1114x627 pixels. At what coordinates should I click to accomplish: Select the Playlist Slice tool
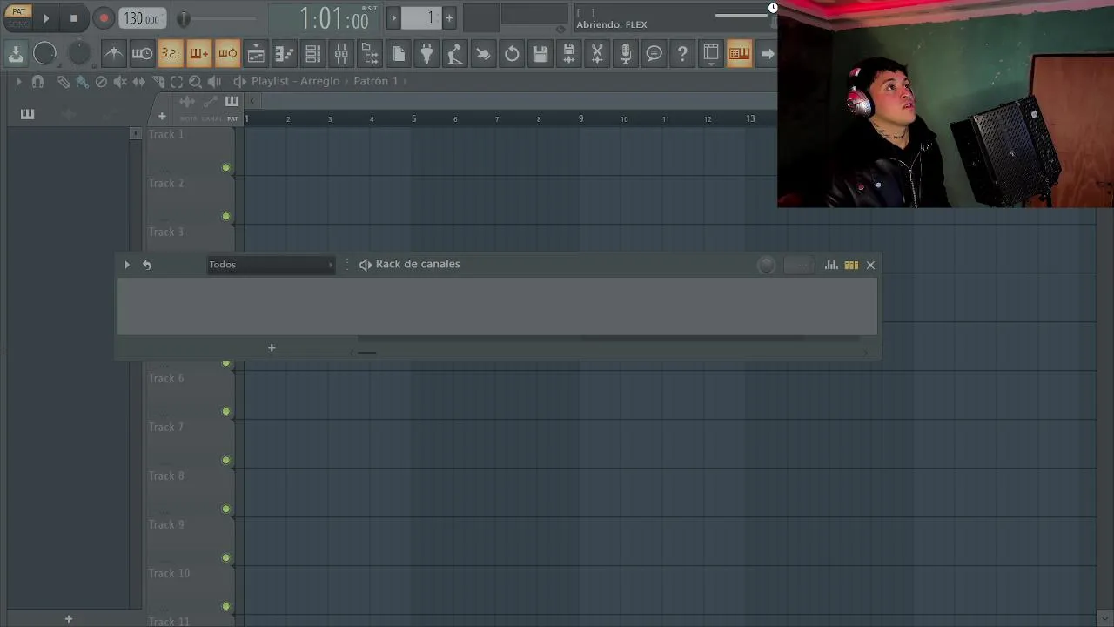click(158, 81)
